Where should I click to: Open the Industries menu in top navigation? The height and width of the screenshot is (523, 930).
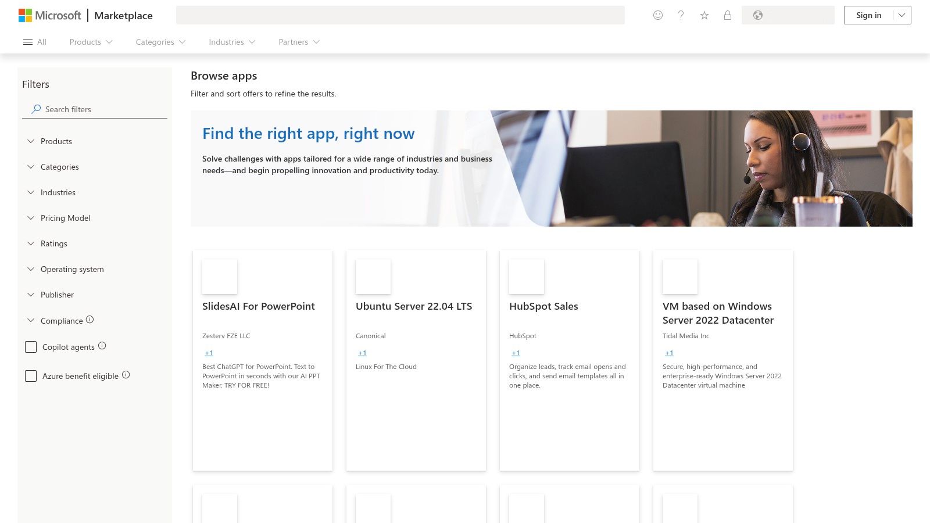coord(226,42)
